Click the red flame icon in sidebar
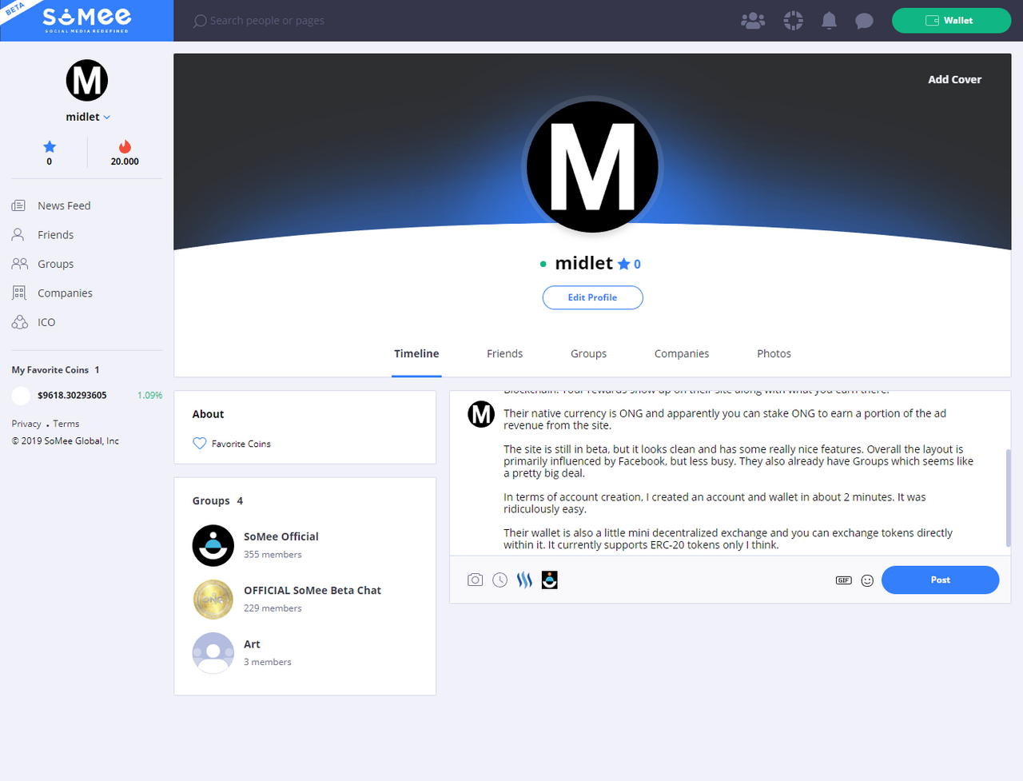Image resolution: width=1023 pixels, height=781 pixels. pyautogui.click(x=125, y=146)
